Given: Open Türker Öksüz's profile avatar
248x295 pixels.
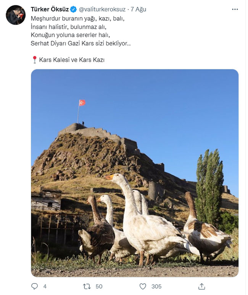Looking at the screenshot, I should pos(16,15).
